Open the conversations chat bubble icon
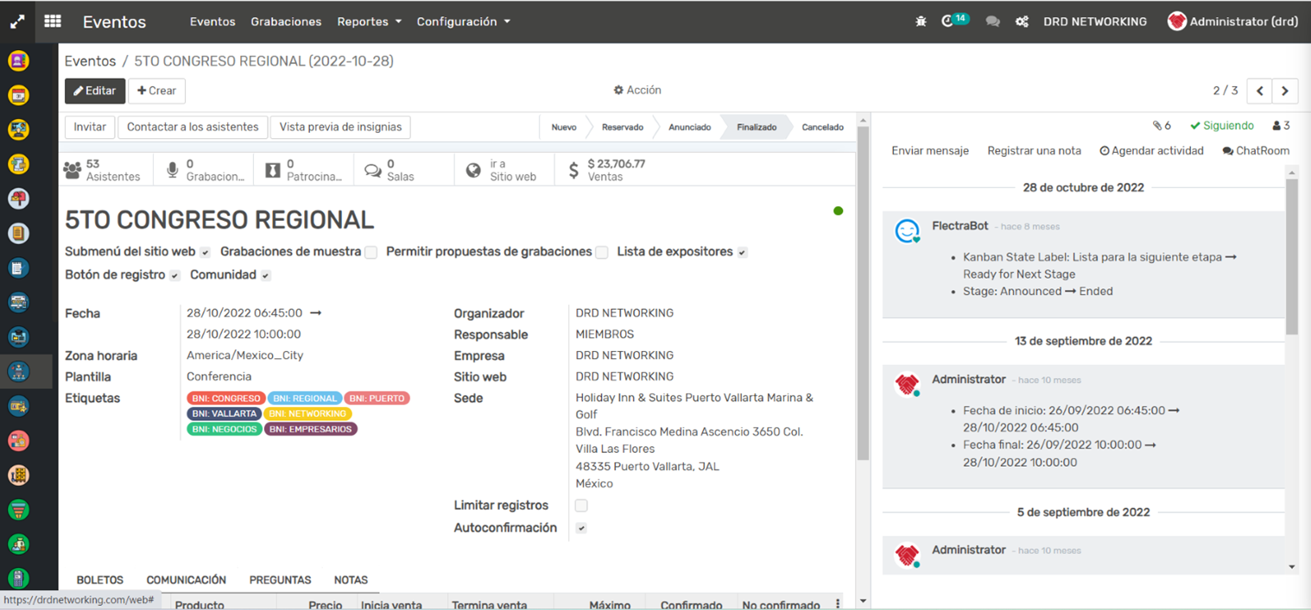 pyautogui.click(x=992, y=22)
